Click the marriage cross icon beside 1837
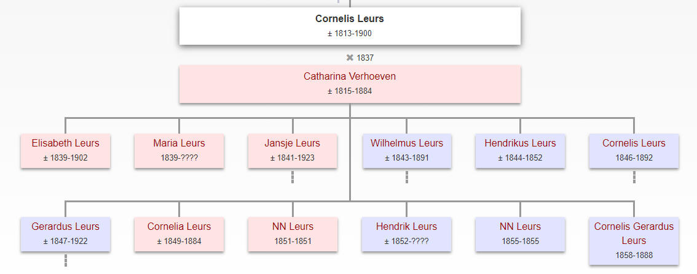The image size is (697, 274). click(x=350, y=58)
